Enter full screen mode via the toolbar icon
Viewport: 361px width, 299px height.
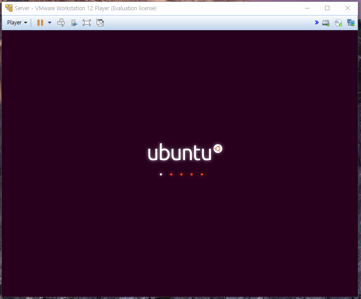tap(87, 23)
